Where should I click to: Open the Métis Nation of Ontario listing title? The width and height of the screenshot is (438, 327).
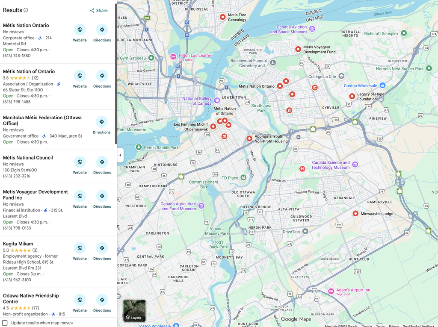click(29, 71)
